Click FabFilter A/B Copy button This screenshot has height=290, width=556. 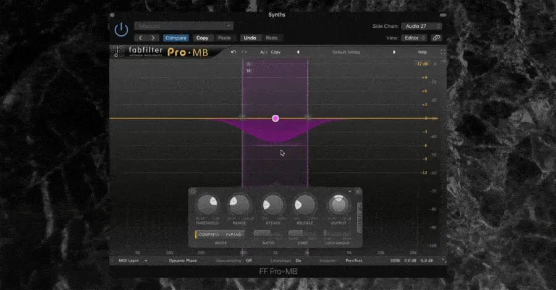click(276, 52)
